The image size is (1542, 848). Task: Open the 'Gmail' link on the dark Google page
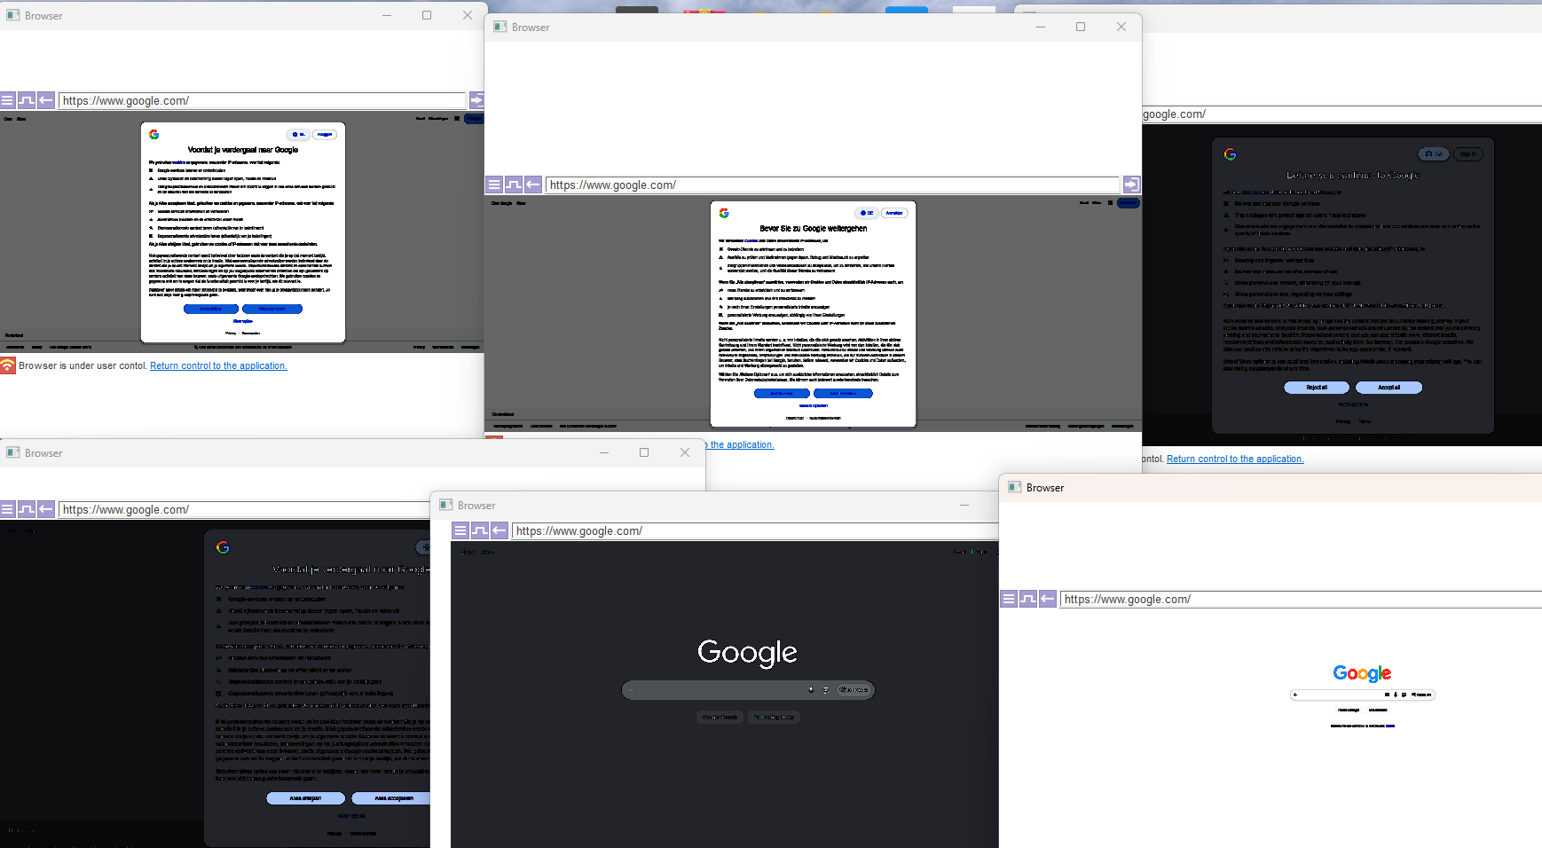[960, 552]
